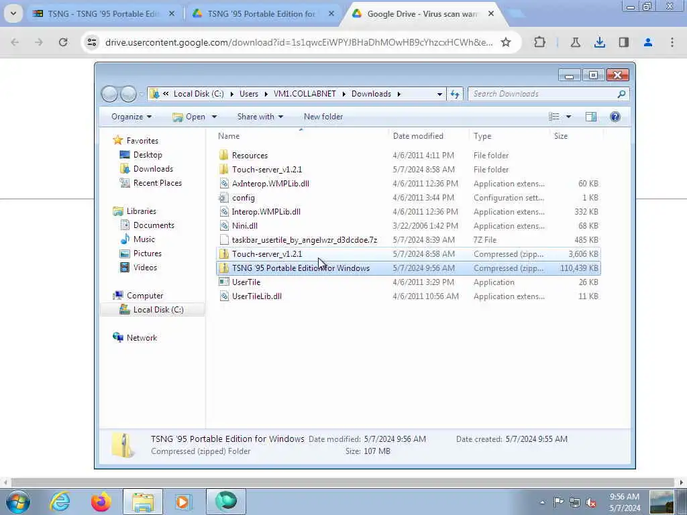Click the browser horizontal scrollbar
Image resolution: width=687 pixels, height=515 pixels.
click(343, 482)
